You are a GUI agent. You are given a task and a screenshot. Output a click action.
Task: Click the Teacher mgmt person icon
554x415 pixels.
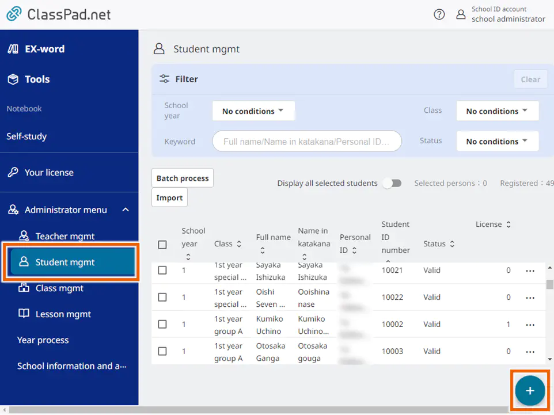[x=24, y=235]
